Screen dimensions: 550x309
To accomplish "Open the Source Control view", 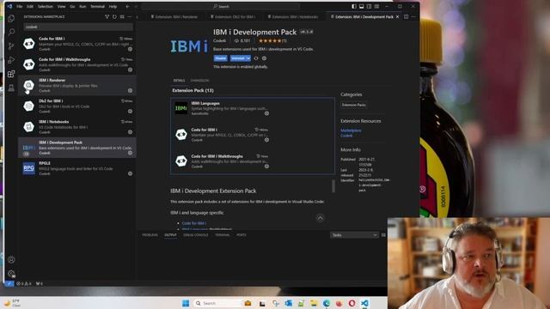I will pyautogui.click(x=11, y=45).
